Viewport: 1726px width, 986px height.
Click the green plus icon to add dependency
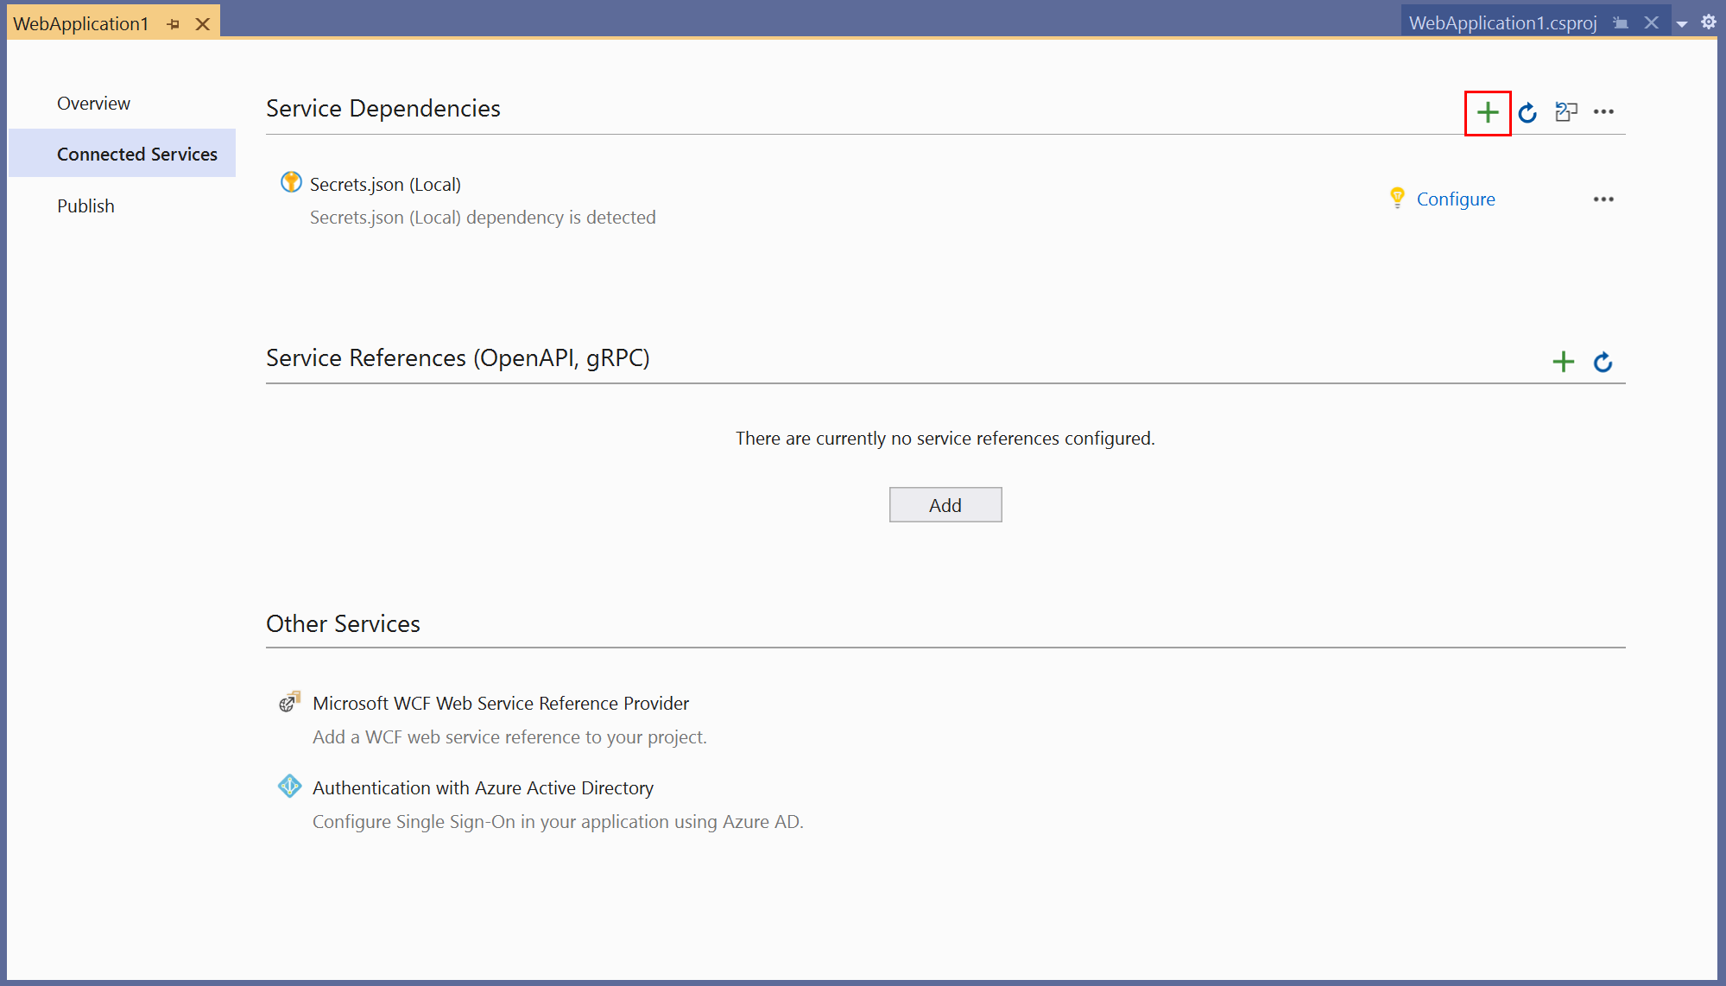point(1487,111)
